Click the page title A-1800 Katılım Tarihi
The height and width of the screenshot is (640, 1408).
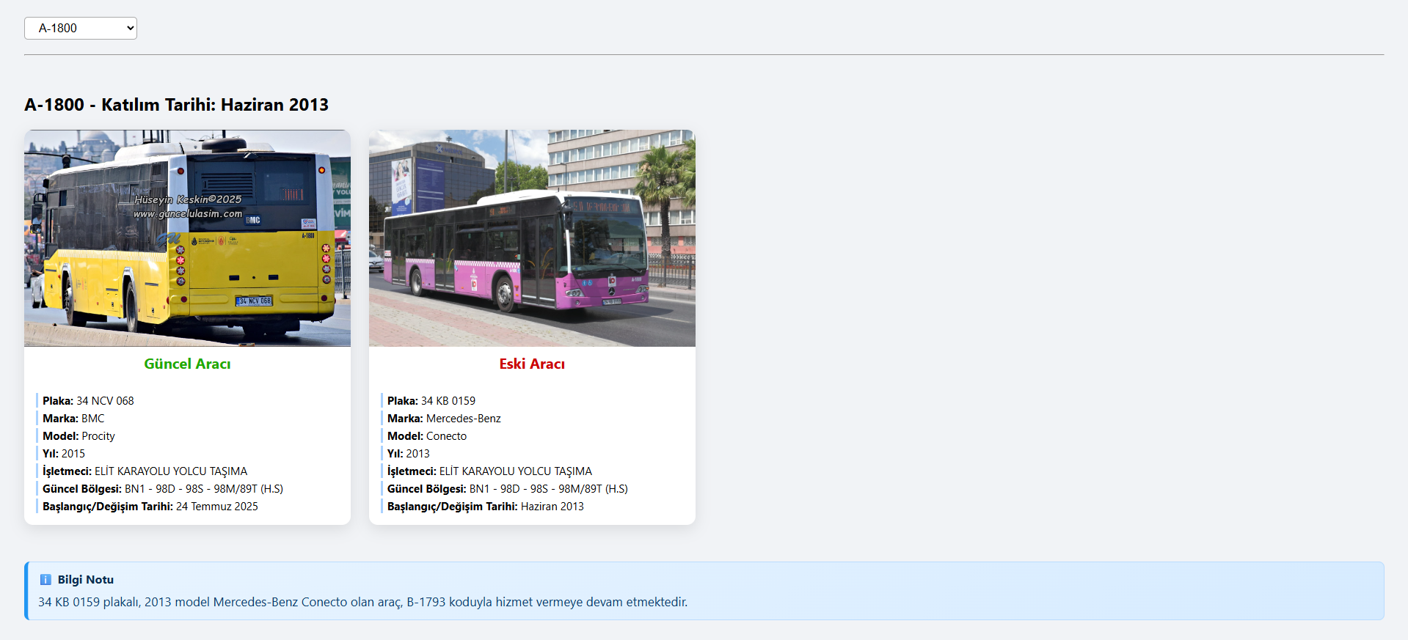point(176,105)
